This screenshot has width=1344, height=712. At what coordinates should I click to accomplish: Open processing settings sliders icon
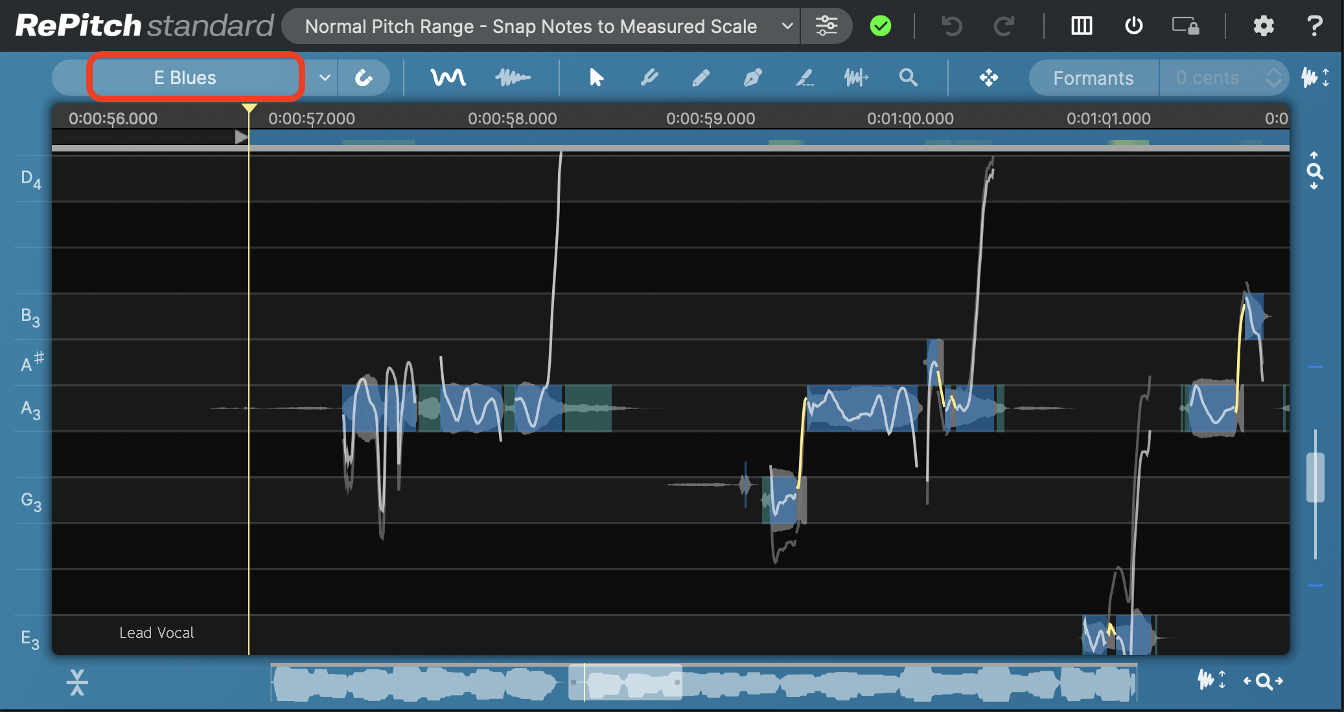pos(826,26)
